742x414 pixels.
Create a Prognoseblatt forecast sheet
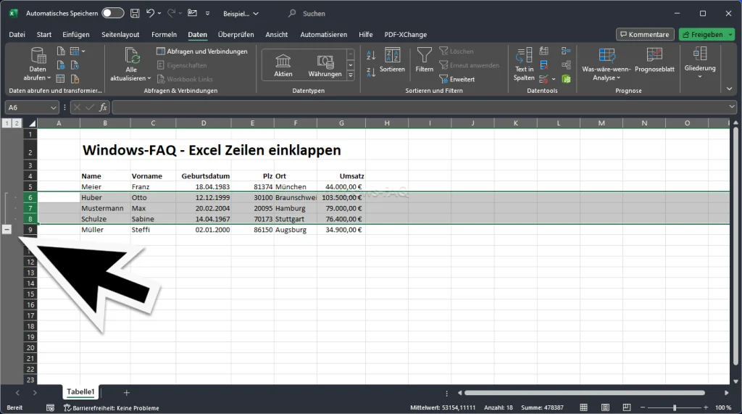pos(654,60)
